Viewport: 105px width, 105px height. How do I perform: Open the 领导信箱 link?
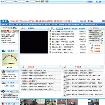point(97,45)
